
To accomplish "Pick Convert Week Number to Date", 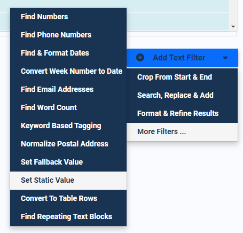I will (68, 71).
